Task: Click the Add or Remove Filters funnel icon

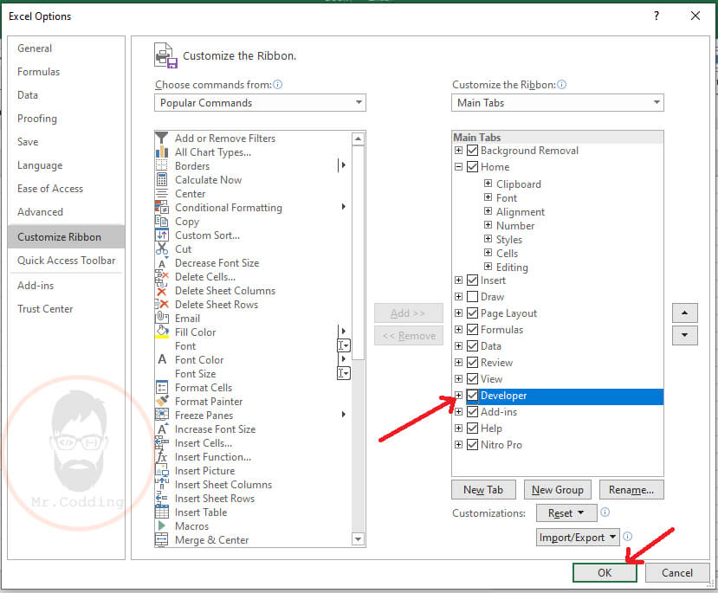Action: [162, 138]
